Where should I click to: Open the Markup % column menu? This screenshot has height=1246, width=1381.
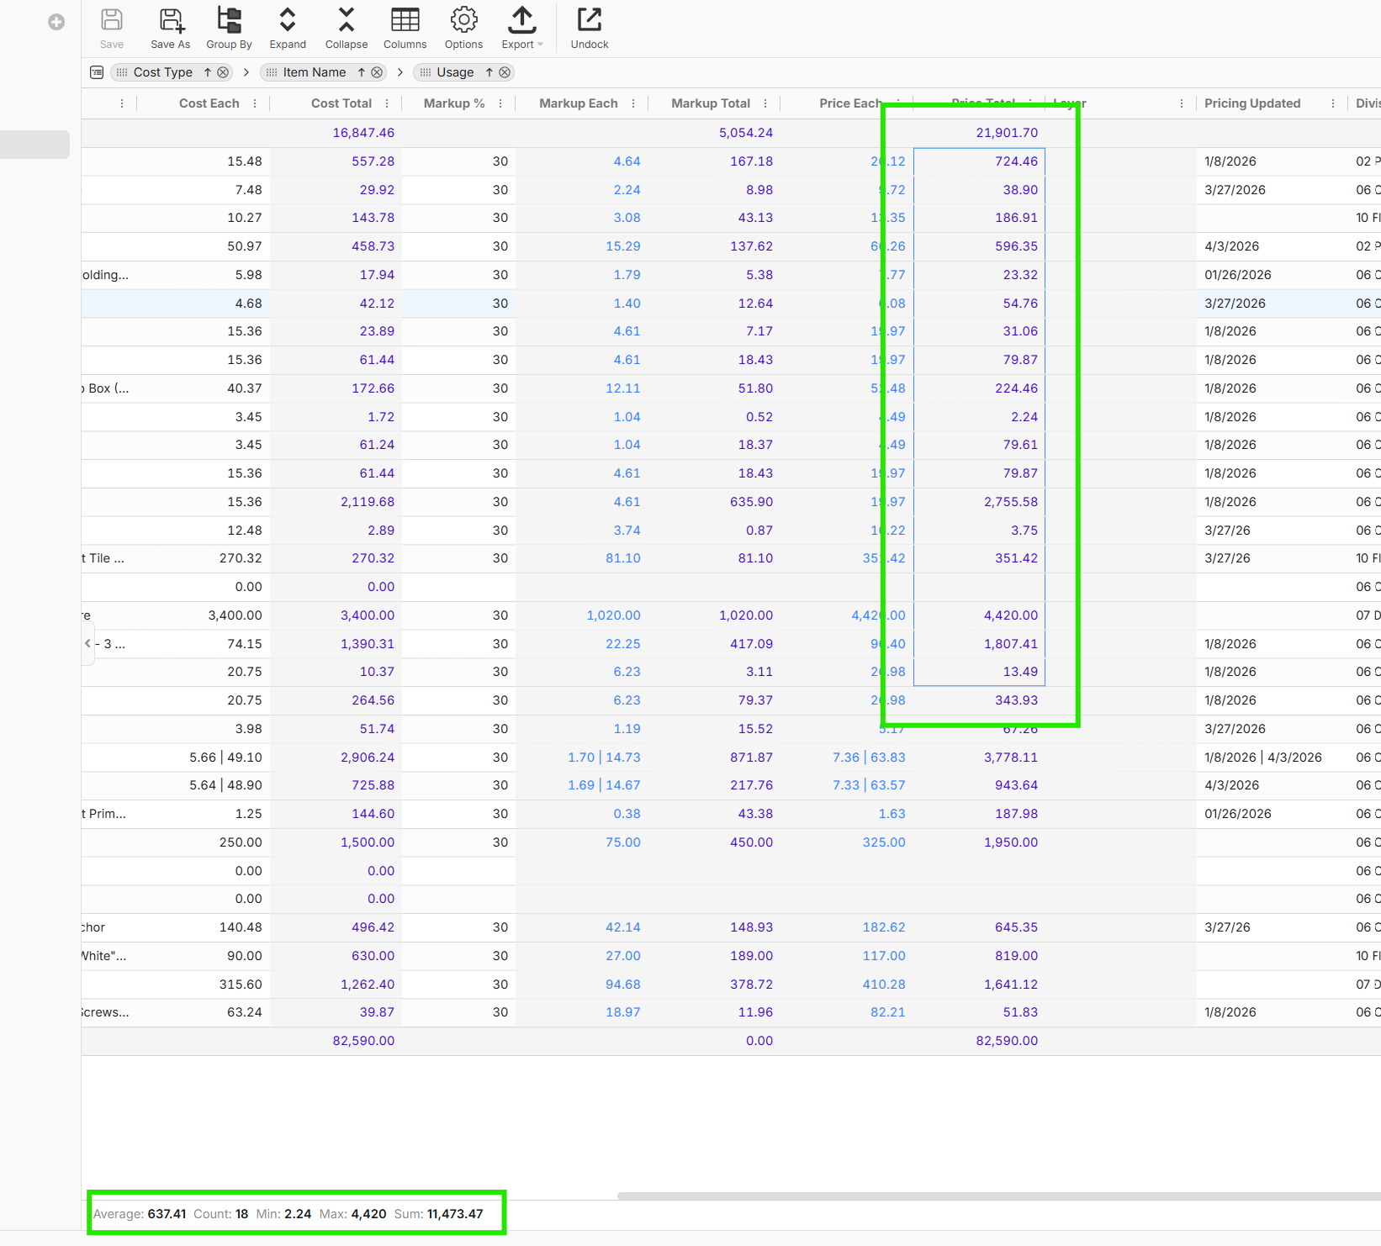(x=500, y=103)
